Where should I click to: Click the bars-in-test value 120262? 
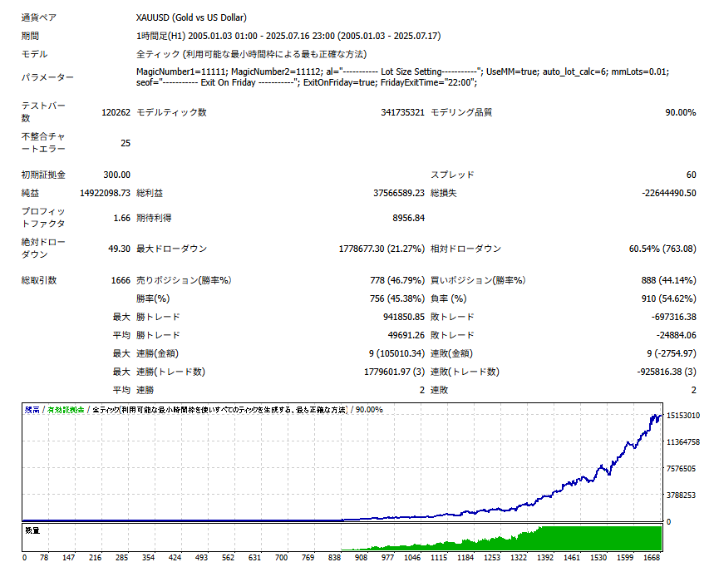tap(116, 112)
